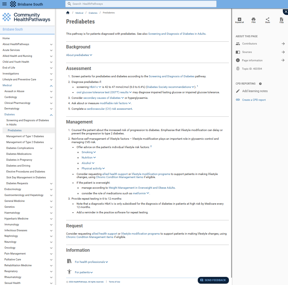Viewport: 288px width, 285px height.
Task: Expand Cardiology in the sidebar
Action: coord(51,97)
